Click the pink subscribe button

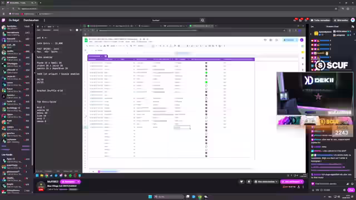pyautogui.click(x=292, y=182)
